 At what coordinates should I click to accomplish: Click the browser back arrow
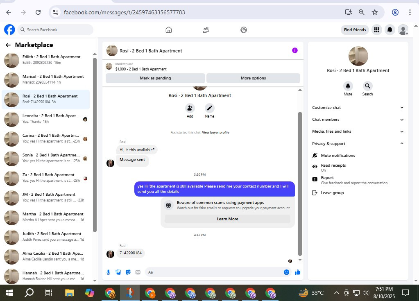tap(9, 12)
